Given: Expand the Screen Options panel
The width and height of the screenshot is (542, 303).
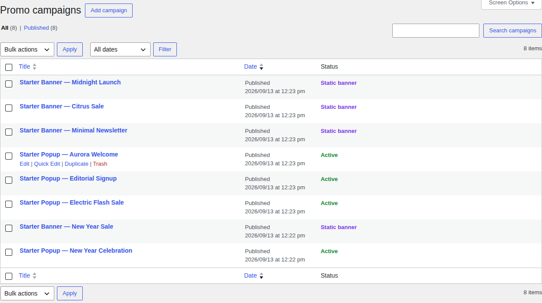Looking at the screenshot, I should click(511, 3).
